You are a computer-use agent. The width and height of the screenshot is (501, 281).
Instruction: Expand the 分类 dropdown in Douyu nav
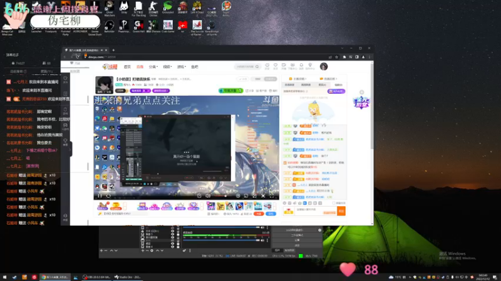click(153, 67)
